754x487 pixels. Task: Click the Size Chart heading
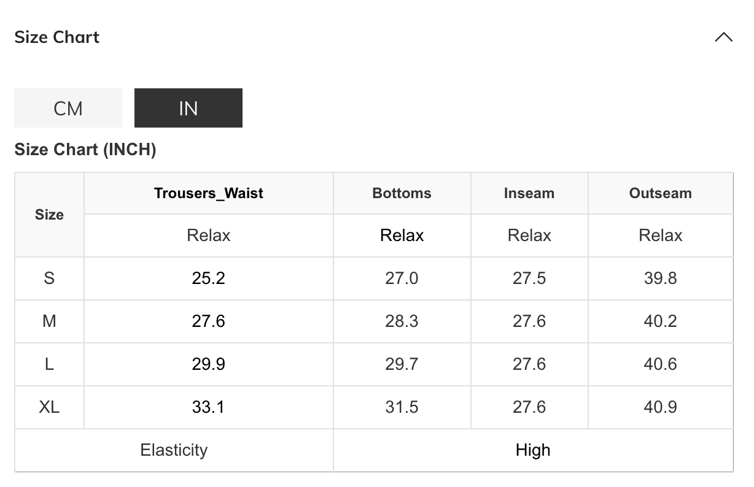point(56,37)
